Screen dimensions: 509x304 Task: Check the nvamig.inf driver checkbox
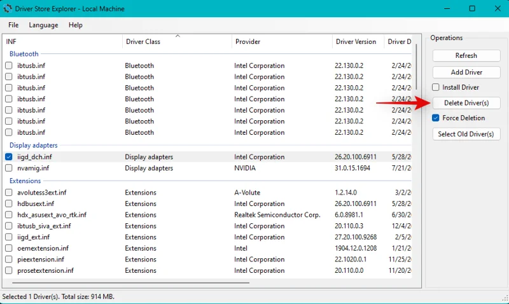tap(9, 168)
